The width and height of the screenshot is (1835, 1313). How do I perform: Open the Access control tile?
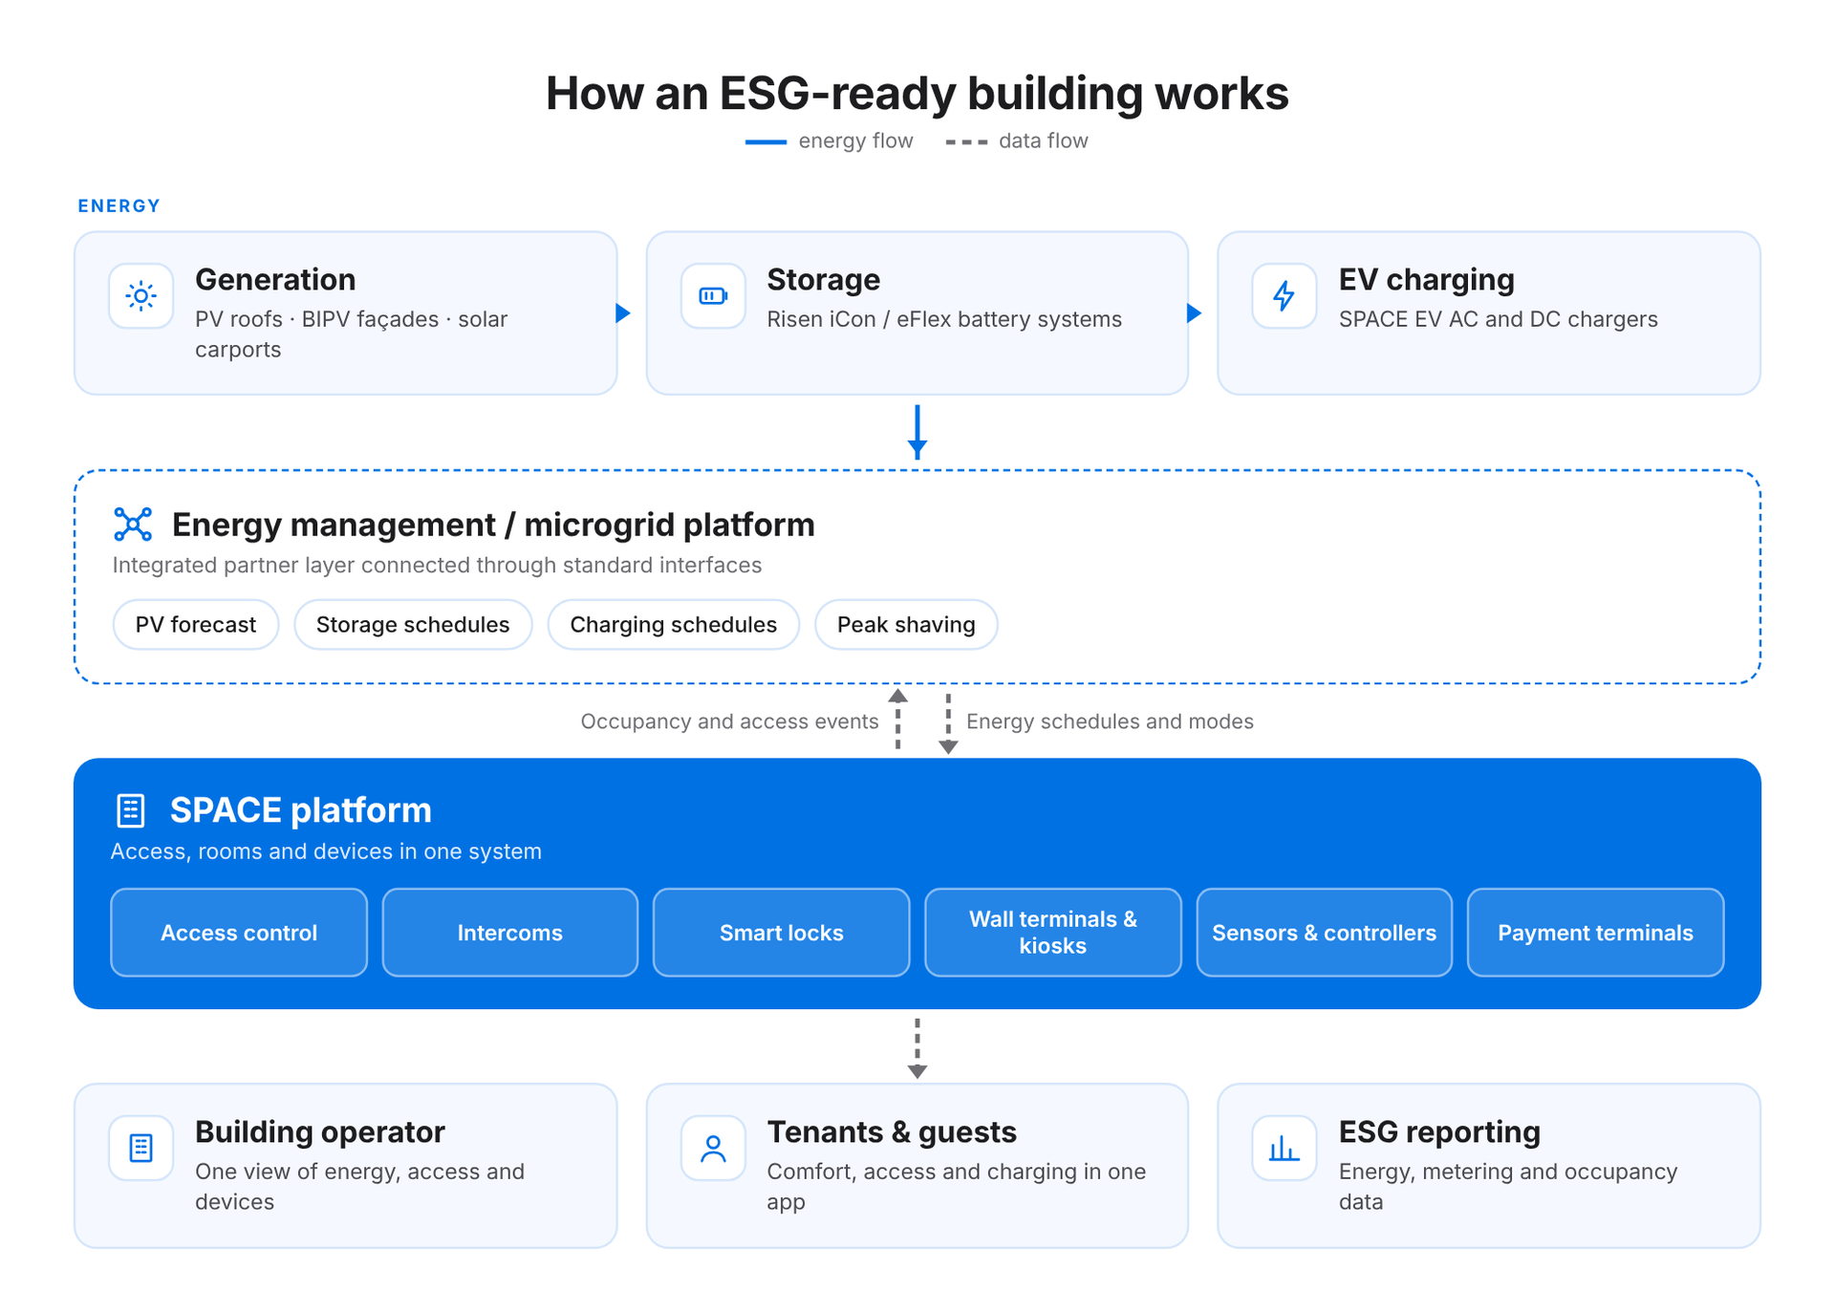pyautogui.click(x=239, y=933)
